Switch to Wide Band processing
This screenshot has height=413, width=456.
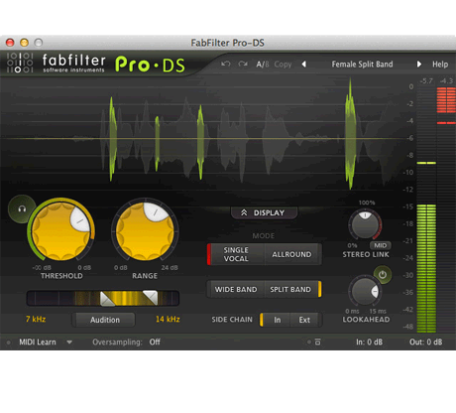[x=236, y=289]
